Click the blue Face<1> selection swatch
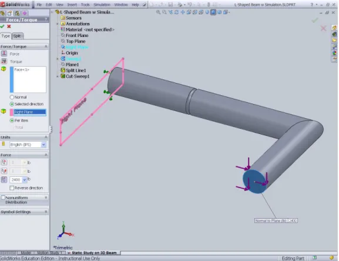 [x=12, y=79]
